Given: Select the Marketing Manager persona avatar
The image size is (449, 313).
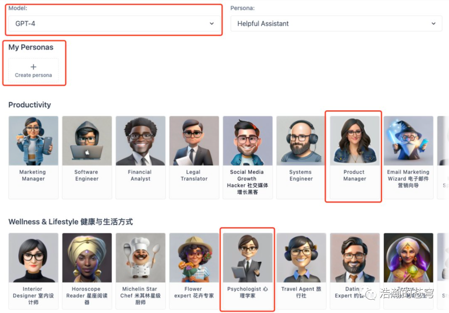Looking at the screenshot, I should [33, 141].
